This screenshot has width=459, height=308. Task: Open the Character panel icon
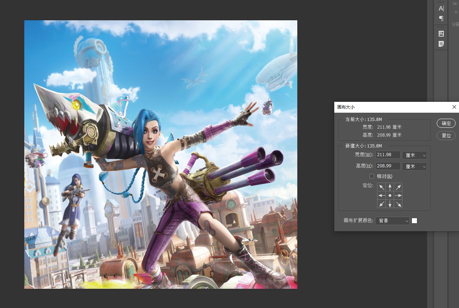click(441, 8)
